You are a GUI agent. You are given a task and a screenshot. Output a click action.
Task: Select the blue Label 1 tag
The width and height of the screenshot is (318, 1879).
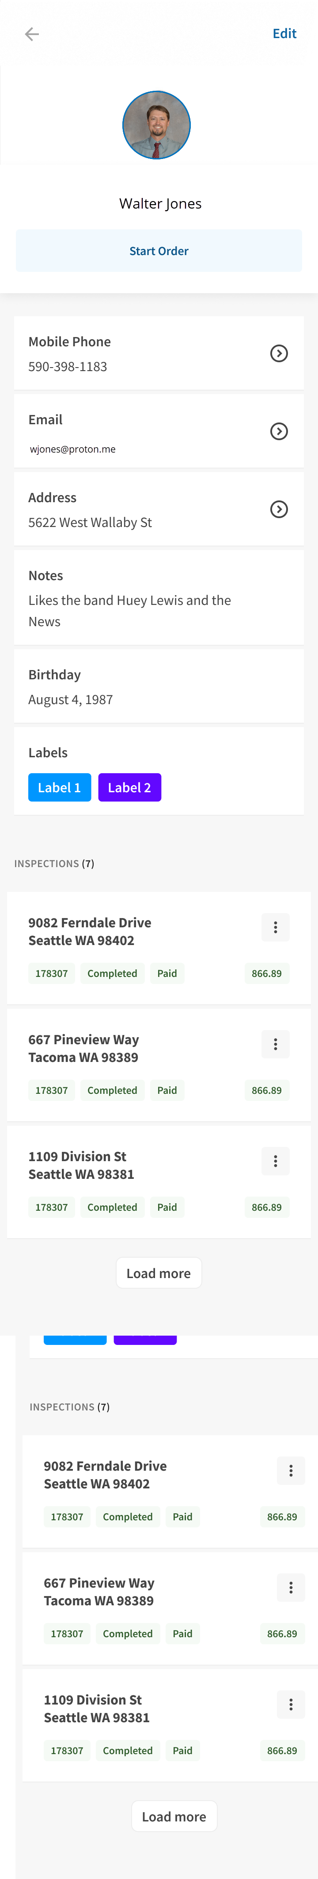coord(60,788)
